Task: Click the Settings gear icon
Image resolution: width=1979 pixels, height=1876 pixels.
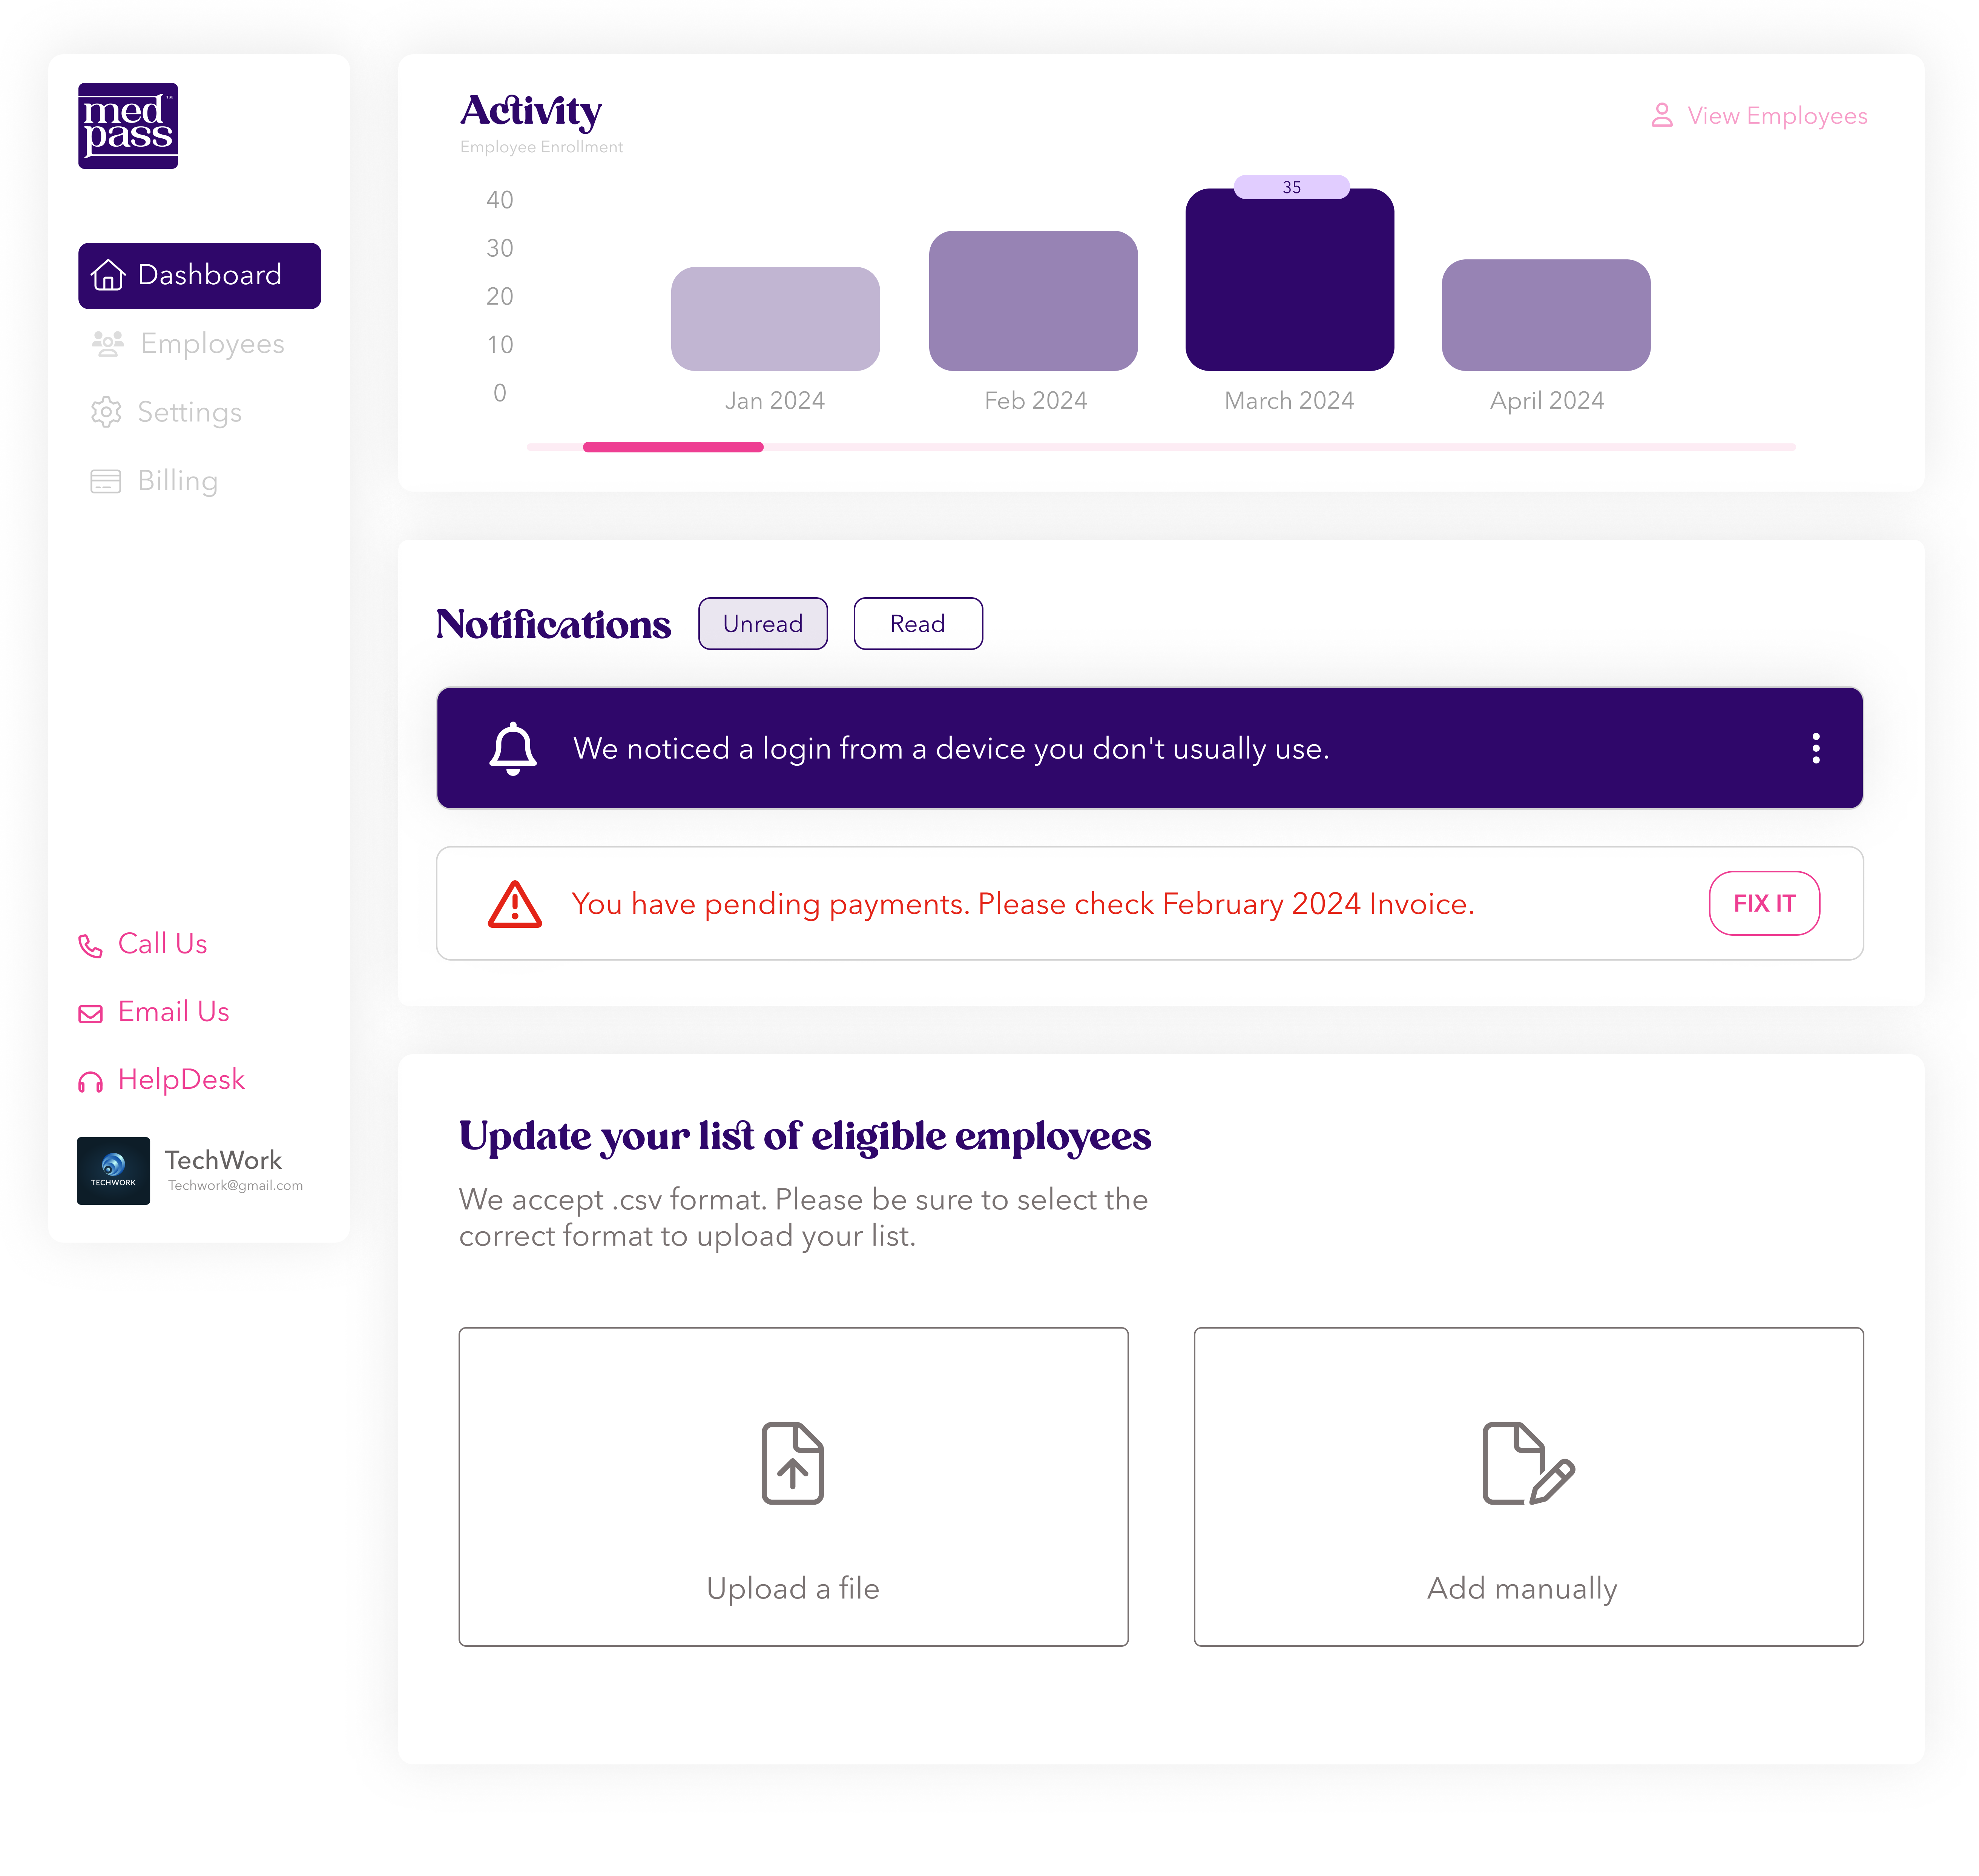Action: pyautogui.click(x=106, y=412)
